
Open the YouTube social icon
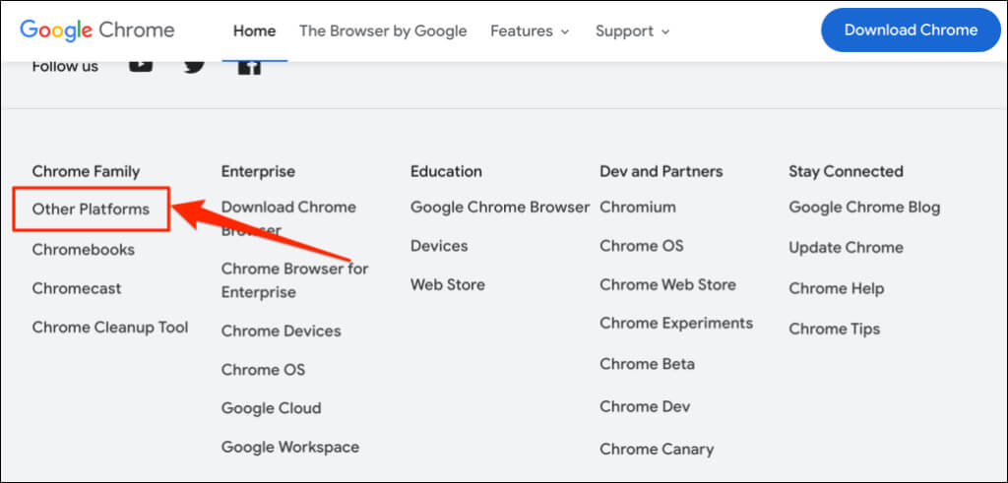pos(141,65)
